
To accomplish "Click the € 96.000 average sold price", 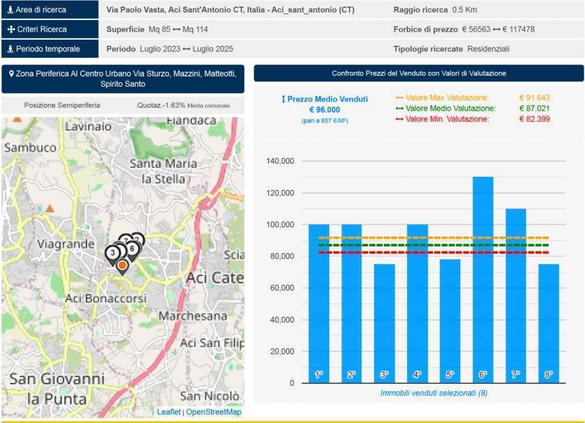I will pyautogui.click(x=325, y=110).
